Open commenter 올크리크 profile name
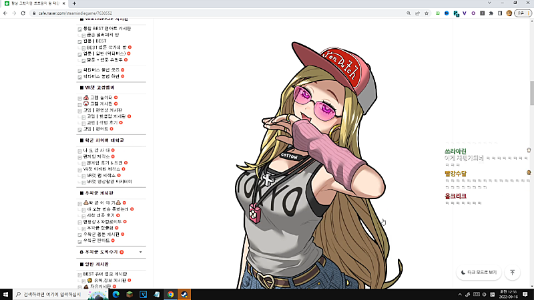Screen dimensions: 534x300 coord(455,196)
